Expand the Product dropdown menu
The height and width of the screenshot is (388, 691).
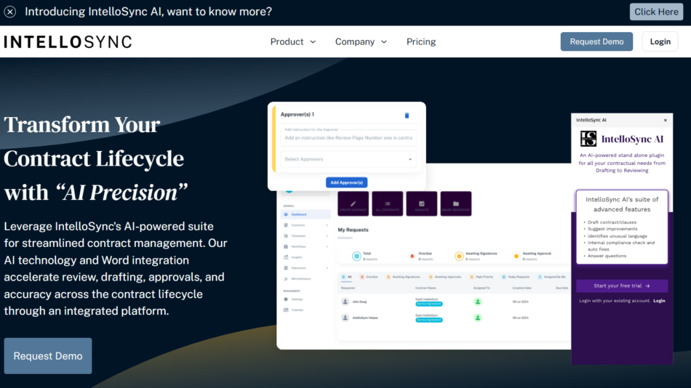293,41
